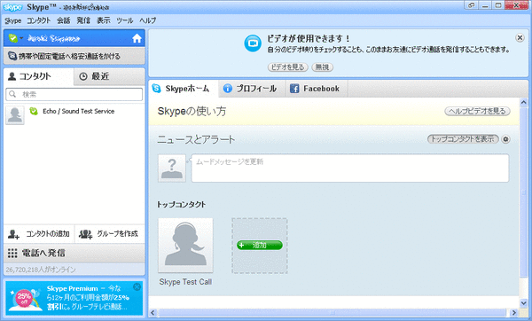Click Echo contact avatar picture

pos(15,114)
